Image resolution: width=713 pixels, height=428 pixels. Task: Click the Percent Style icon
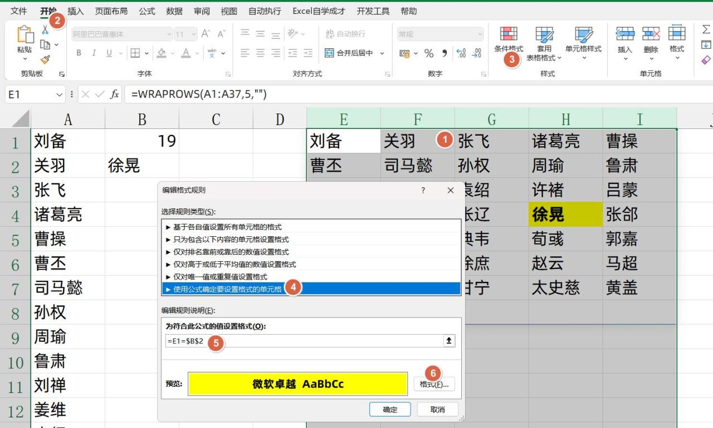click(429, 53)
